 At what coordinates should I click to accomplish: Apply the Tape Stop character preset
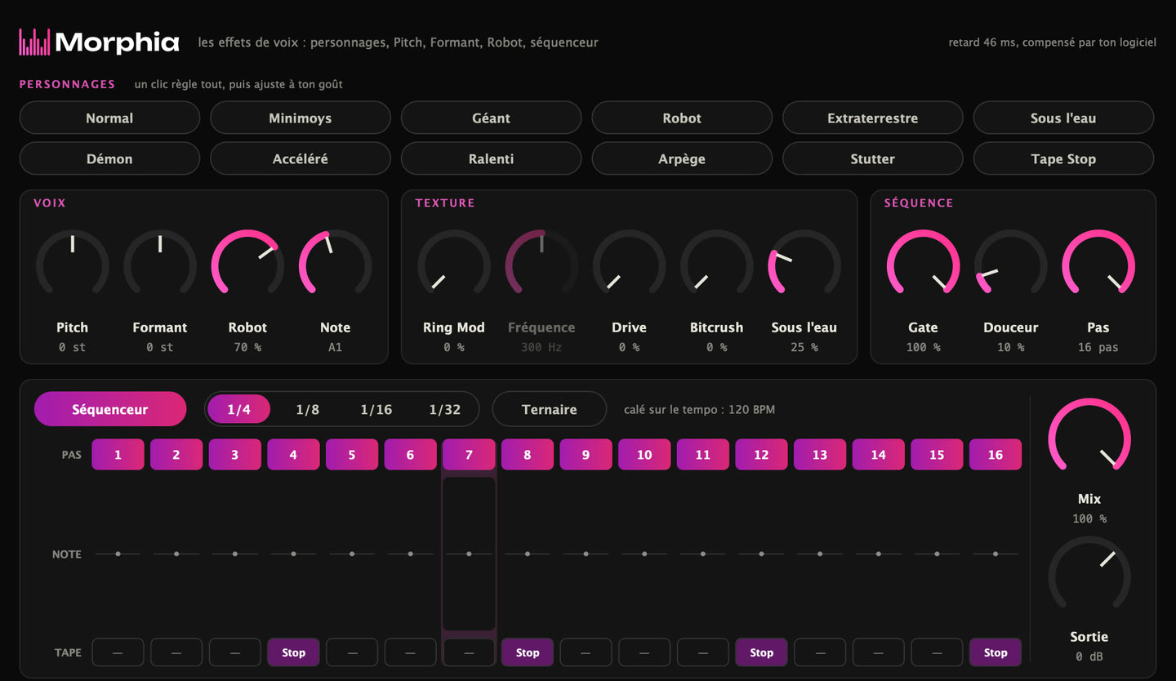(x=1063, y=158)
